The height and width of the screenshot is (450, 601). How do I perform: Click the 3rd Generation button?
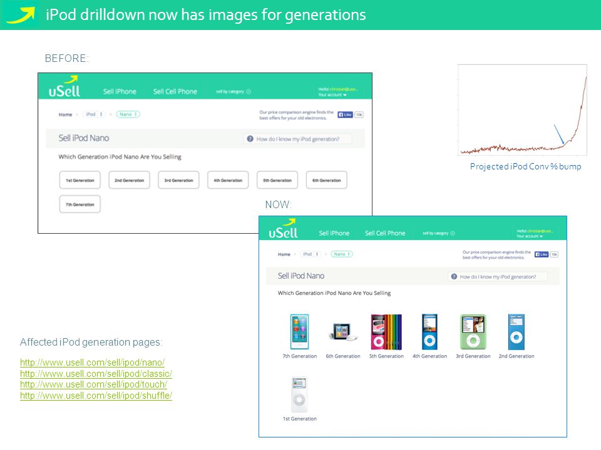pos(178,180)
